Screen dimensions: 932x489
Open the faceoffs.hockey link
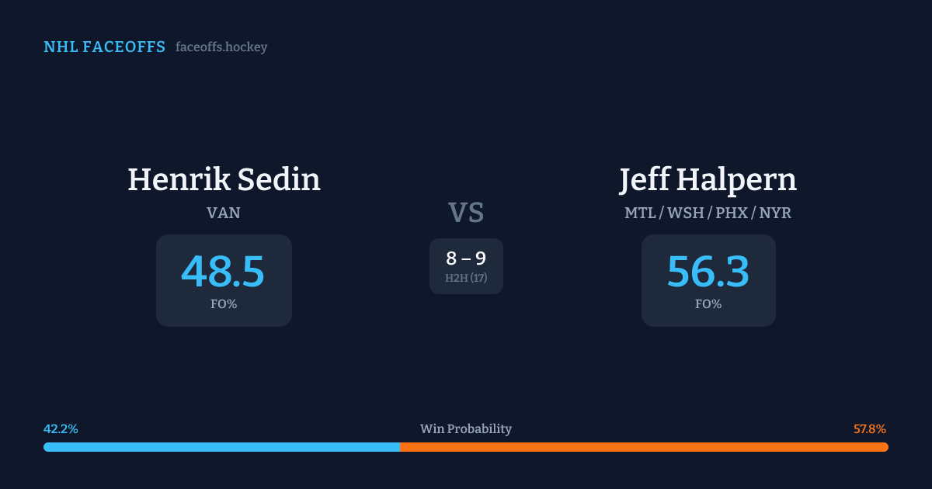click(221, 47)
